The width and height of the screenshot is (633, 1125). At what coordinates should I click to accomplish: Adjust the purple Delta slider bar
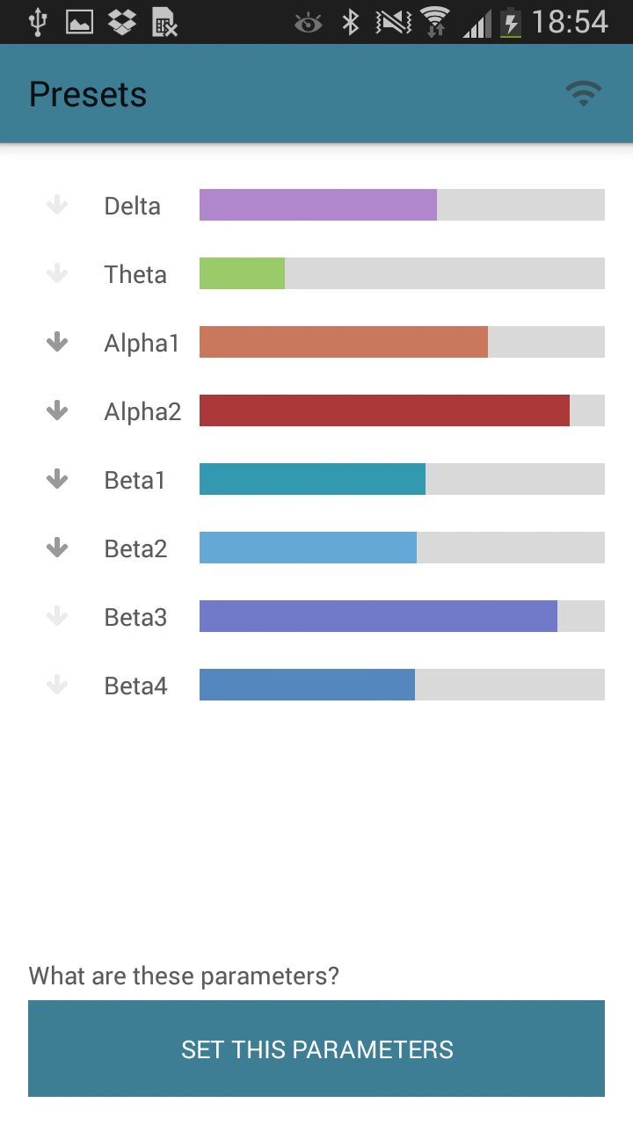[x=402, y=205]
